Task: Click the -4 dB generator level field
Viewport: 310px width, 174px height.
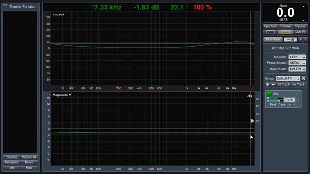Action: (x=291, y=40)
